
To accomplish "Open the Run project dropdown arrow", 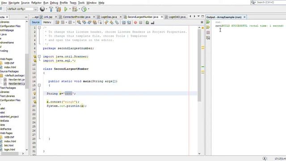I will point(70,9).
